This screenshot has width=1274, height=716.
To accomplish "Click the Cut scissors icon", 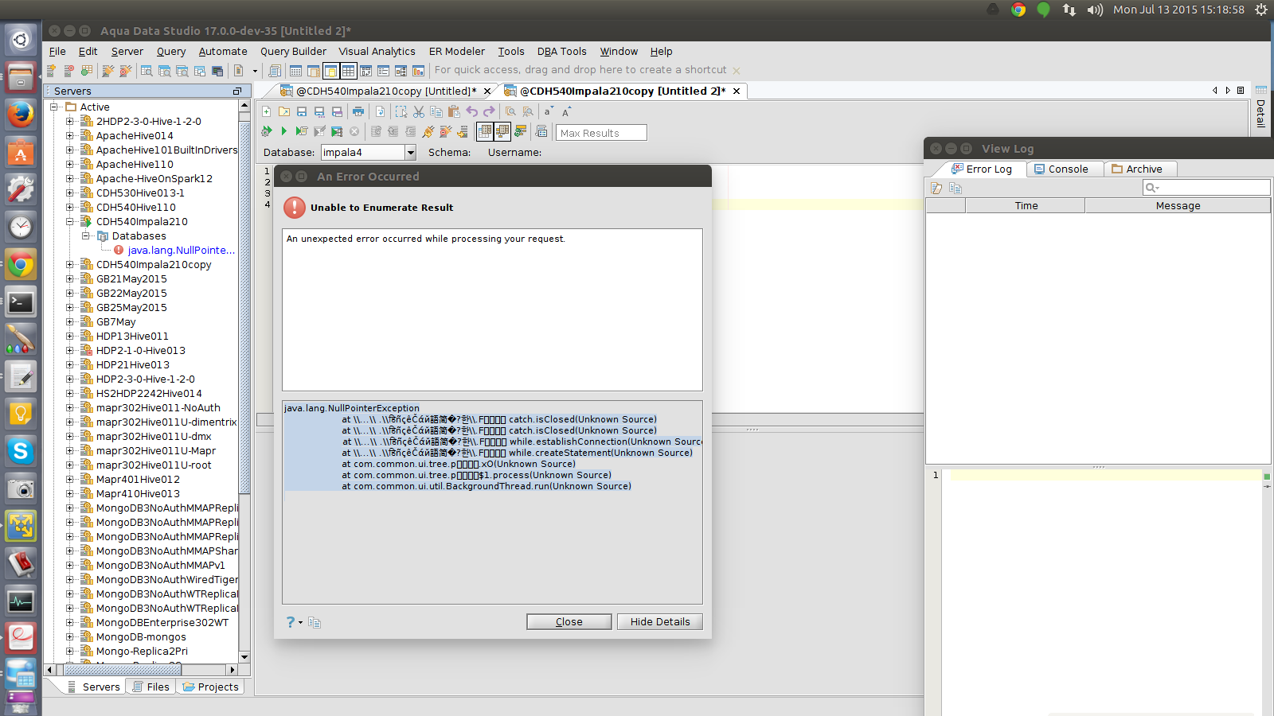I will coord(419,112).
